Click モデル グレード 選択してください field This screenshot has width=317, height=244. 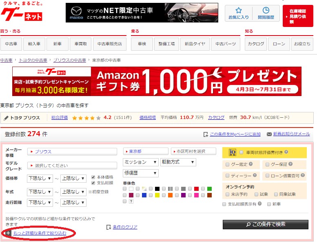point(72,166)
